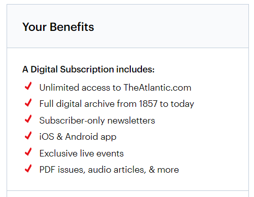Click the word Benefits in the header
The height and width of the screenshot is (197, 254).
click(72, 27)
